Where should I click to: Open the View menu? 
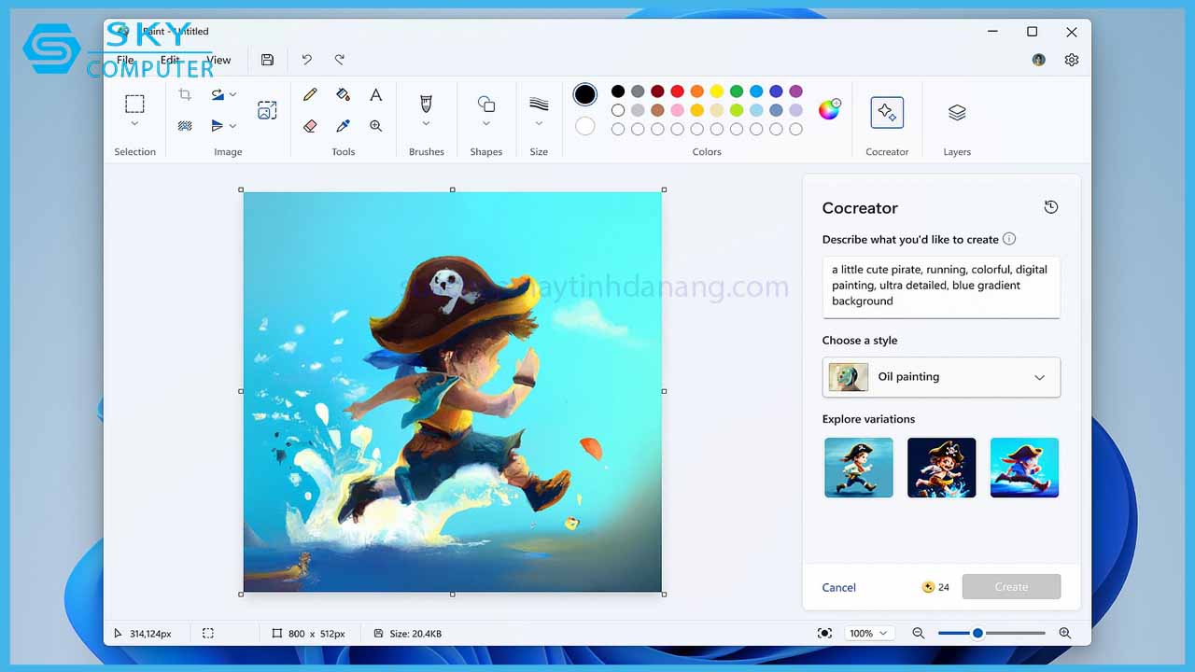218,59
